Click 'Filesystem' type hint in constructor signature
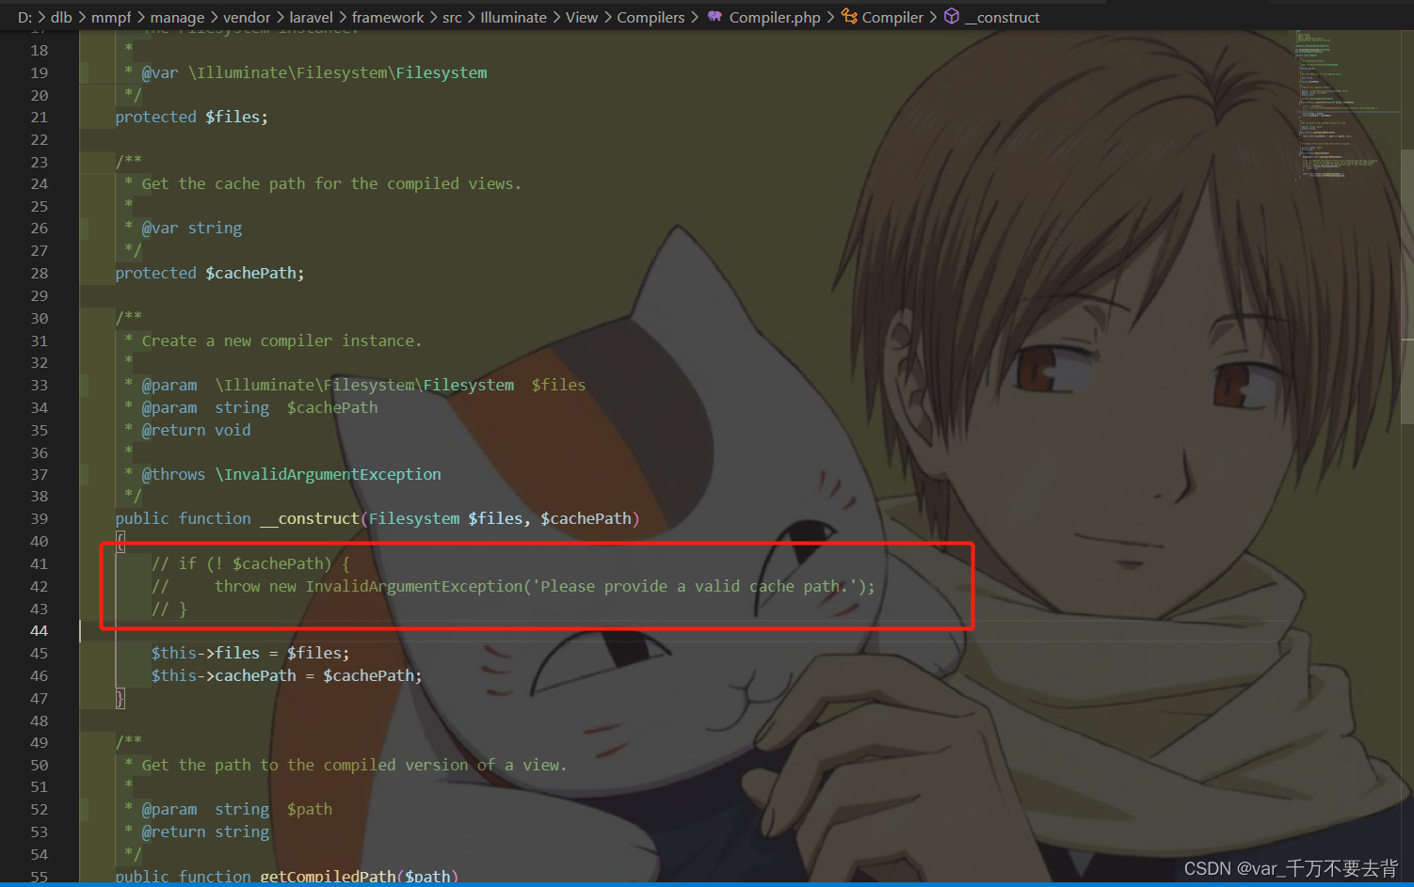The width and height of the screenshot is (1414, 887). coord(414,518)
